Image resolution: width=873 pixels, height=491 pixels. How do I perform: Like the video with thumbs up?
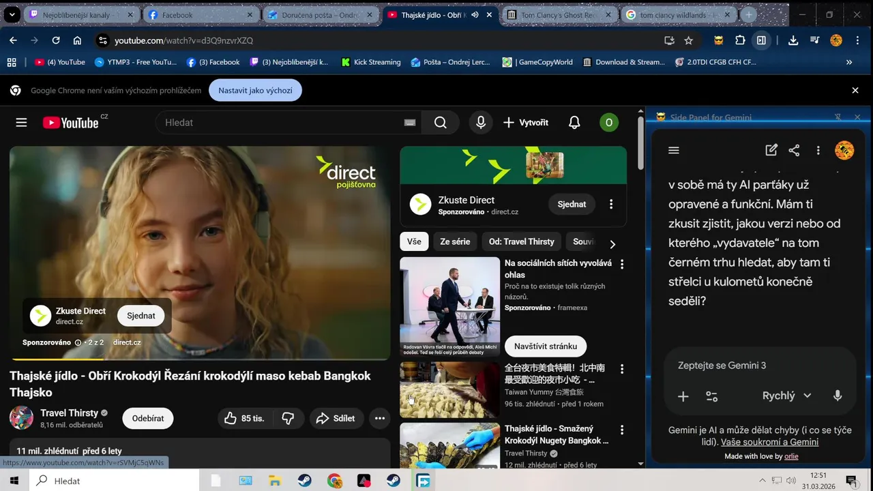243,418
